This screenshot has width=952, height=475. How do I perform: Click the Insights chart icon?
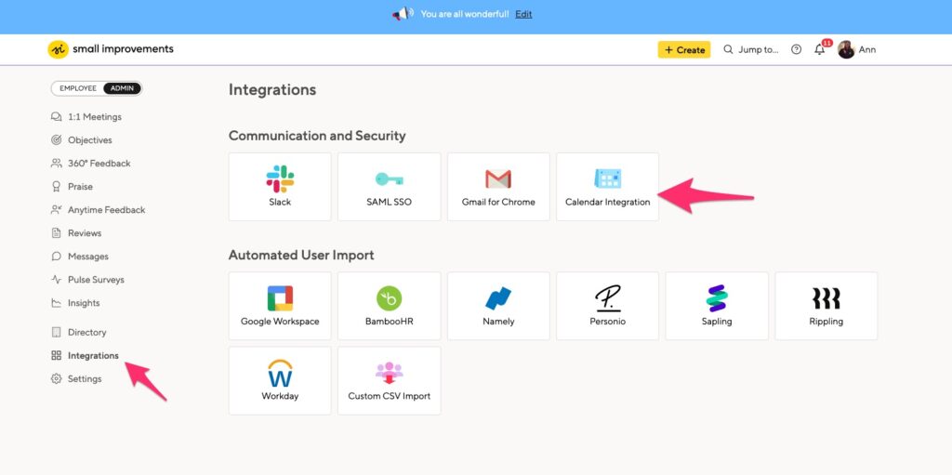click(57, 303)
